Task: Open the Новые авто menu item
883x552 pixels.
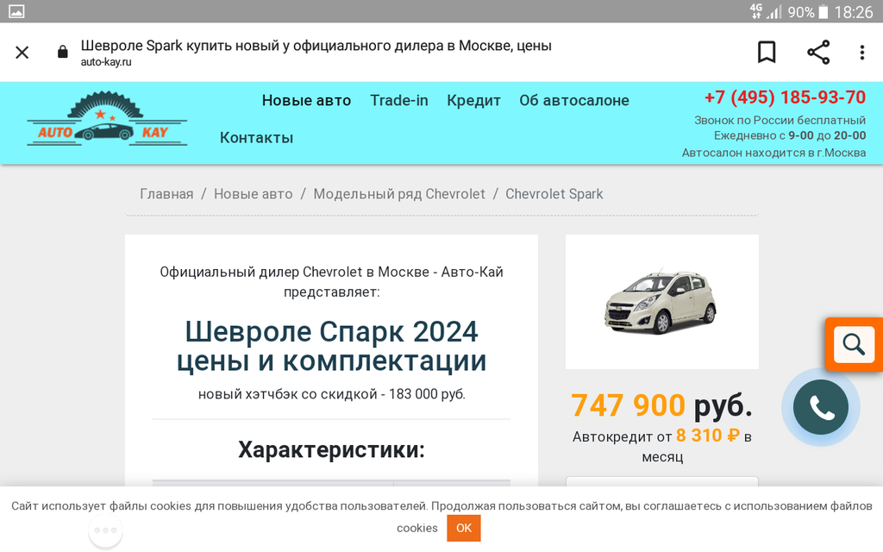Action: tap(306, 100)
